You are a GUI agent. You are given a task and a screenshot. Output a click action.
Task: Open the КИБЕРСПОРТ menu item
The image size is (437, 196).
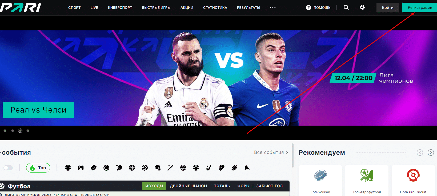[x=120, y=7]
